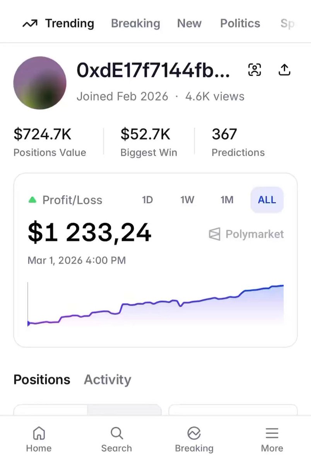Open the Politics category tab
This screenshot has width=311, height=464.
pyautogui.click(x=240, y=24)
